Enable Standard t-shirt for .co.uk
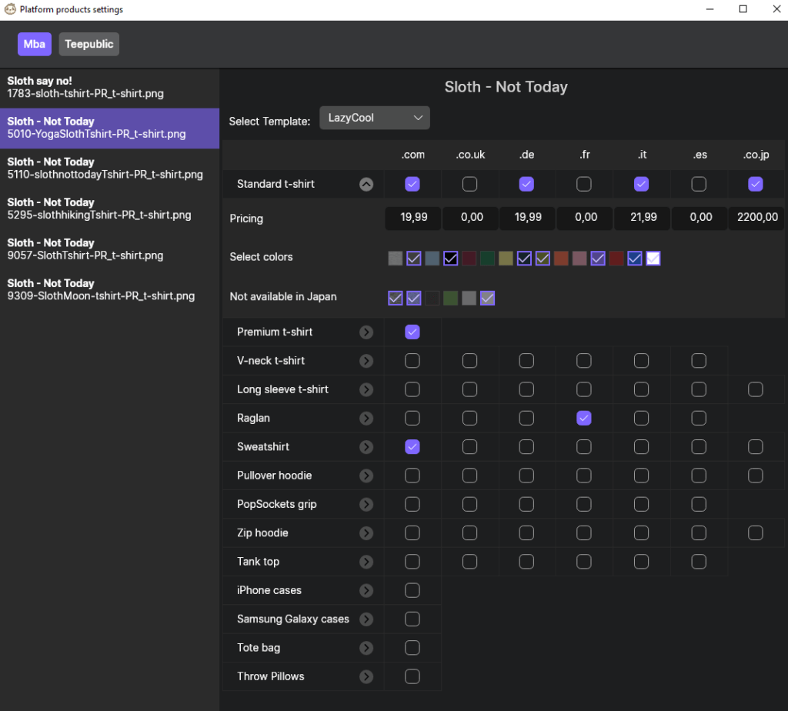The width and height of the screenshot is (788, 711). (x=469, y=184)
